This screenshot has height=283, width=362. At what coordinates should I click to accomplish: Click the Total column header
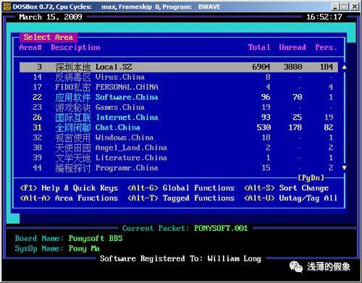tap(259, 47)
